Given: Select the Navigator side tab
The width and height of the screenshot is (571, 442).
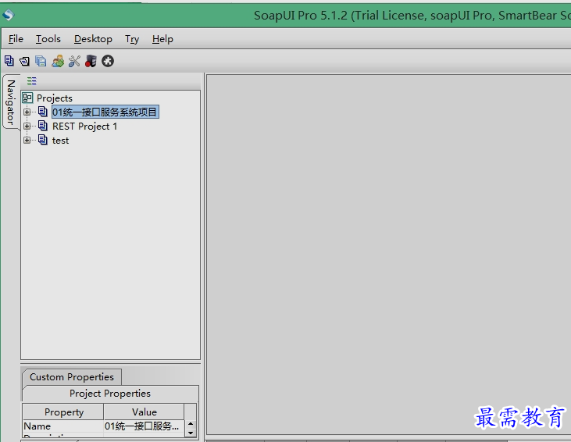Looking at the screenshot, I should coord(11,102).
